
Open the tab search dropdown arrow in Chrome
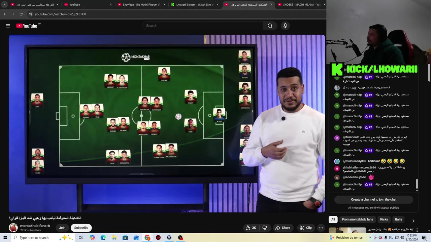[4, 5]
